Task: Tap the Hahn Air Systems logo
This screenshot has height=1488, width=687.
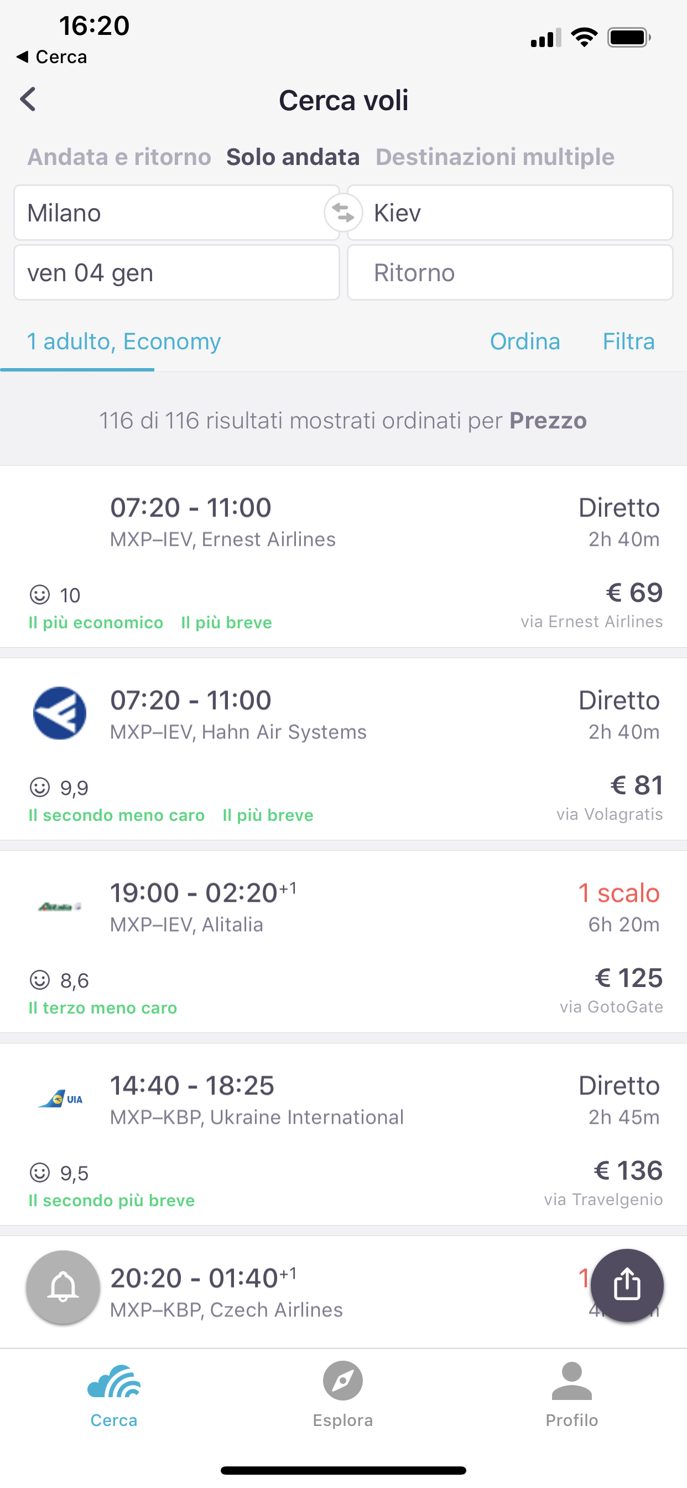Action: [x=60, y=714]
